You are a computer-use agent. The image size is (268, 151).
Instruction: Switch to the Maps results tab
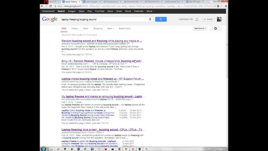pyautogui.click(x=85, y=29)
